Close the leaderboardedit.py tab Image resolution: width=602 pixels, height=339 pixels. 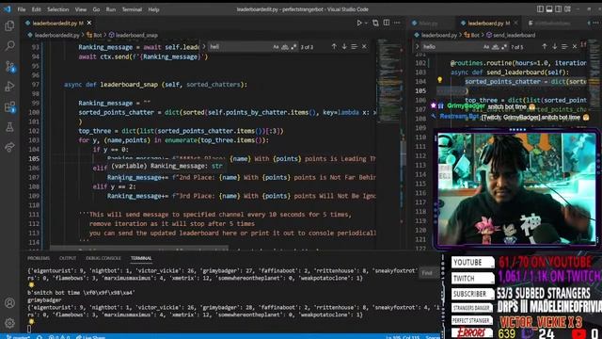pyautogui.click(x=89, y=23)
